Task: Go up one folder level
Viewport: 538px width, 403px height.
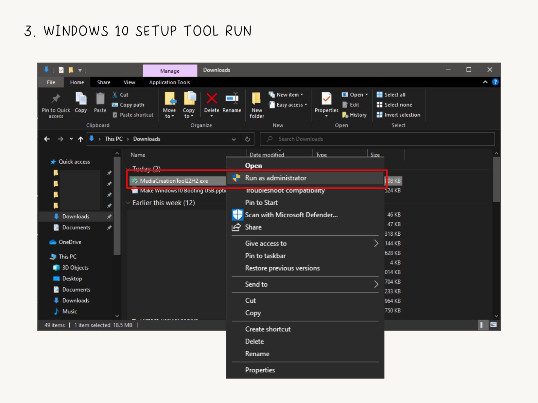Action: tap(81, 139)
